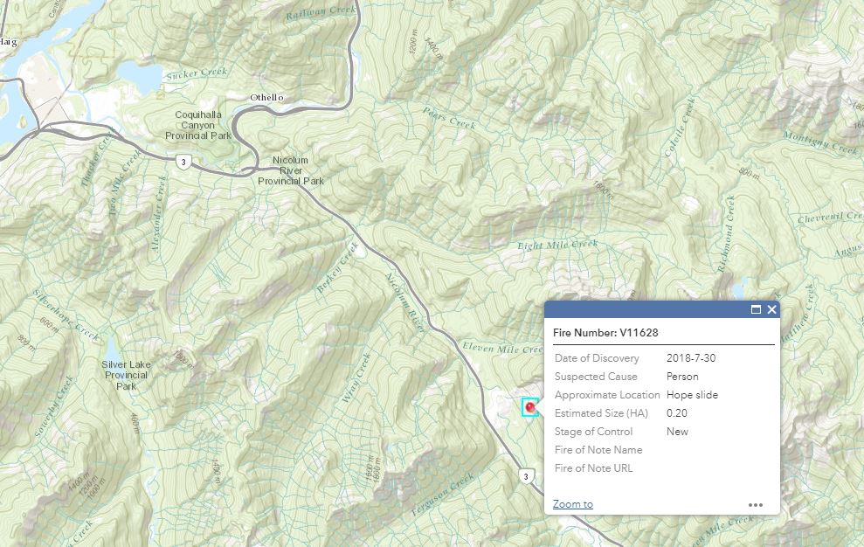Open the popup's three-dot options menu

756,504
